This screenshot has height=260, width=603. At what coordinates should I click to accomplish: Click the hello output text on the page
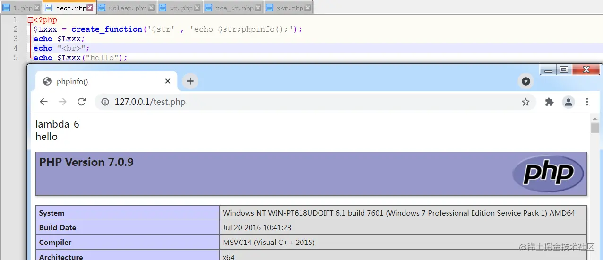47,137
